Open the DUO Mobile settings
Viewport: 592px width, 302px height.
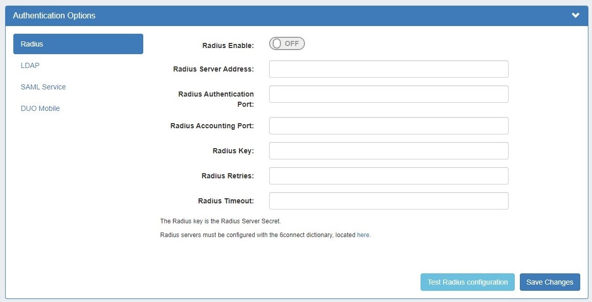[40, 108]
